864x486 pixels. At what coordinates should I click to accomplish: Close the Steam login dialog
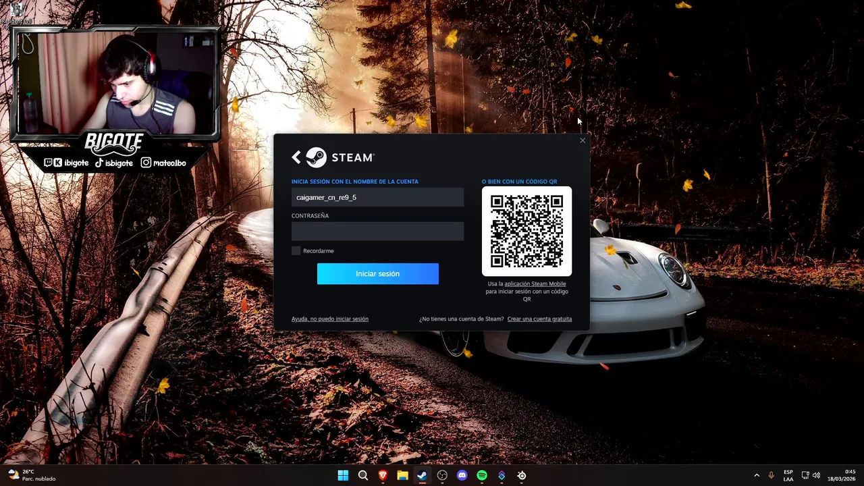point(583,140)
